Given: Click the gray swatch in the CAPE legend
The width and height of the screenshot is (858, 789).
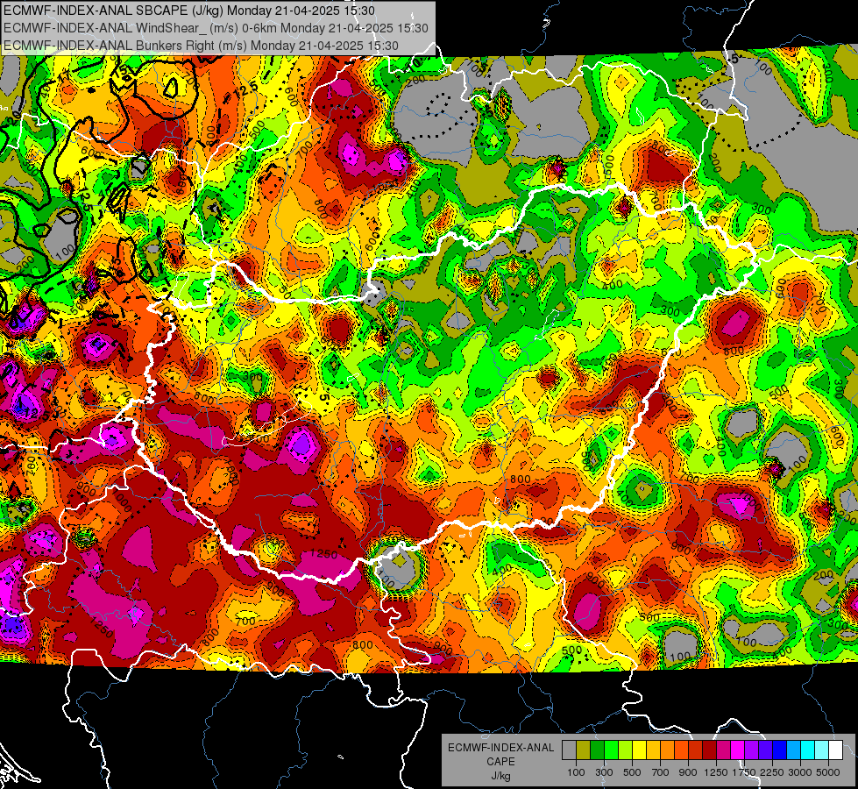Looking at the screenshot, I should [569, 750].
